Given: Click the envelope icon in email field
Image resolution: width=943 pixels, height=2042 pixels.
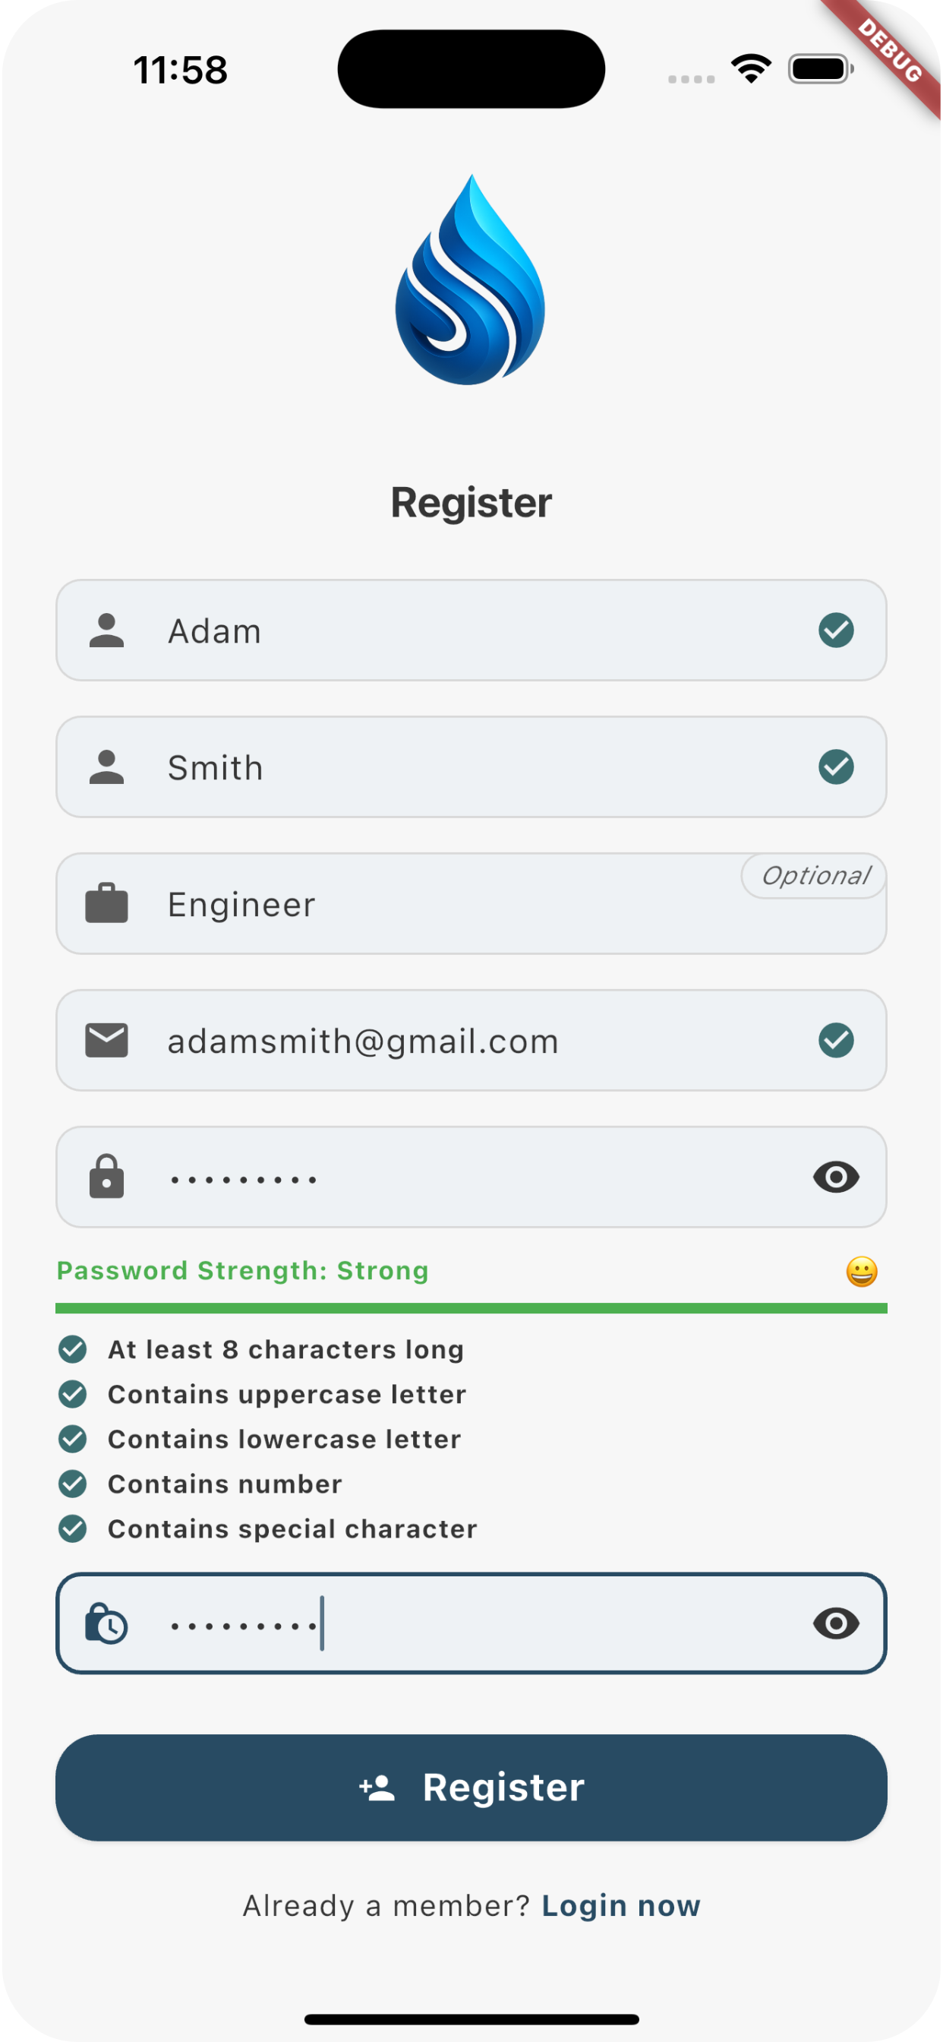Looking at the screenshot, I should [x=107, y=1041].
